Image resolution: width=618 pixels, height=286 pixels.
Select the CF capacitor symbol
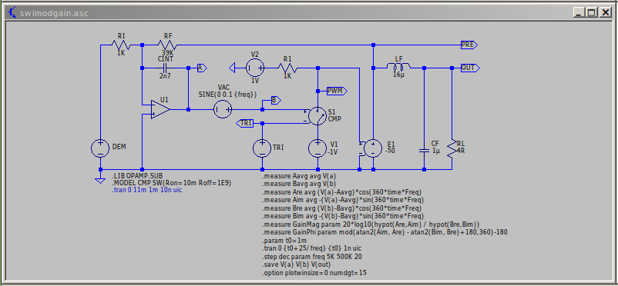tap(424, 151)
